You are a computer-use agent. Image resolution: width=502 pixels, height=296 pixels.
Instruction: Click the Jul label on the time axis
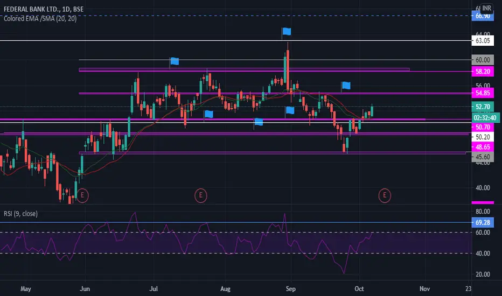pyautogui.click(x=154, y=289)
